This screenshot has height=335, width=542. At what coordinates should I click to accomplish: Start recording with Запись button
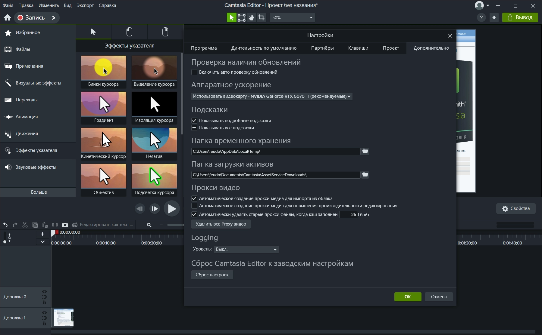pyautogui.click(x=31, y=17)
